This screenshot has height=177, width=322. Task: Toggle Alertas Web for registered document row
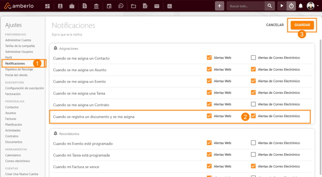(x=209, y=116)
